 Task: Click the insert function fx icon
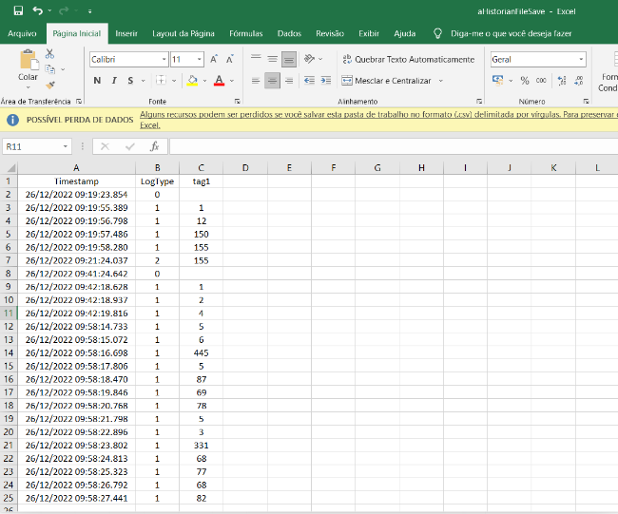coord(153,146)
